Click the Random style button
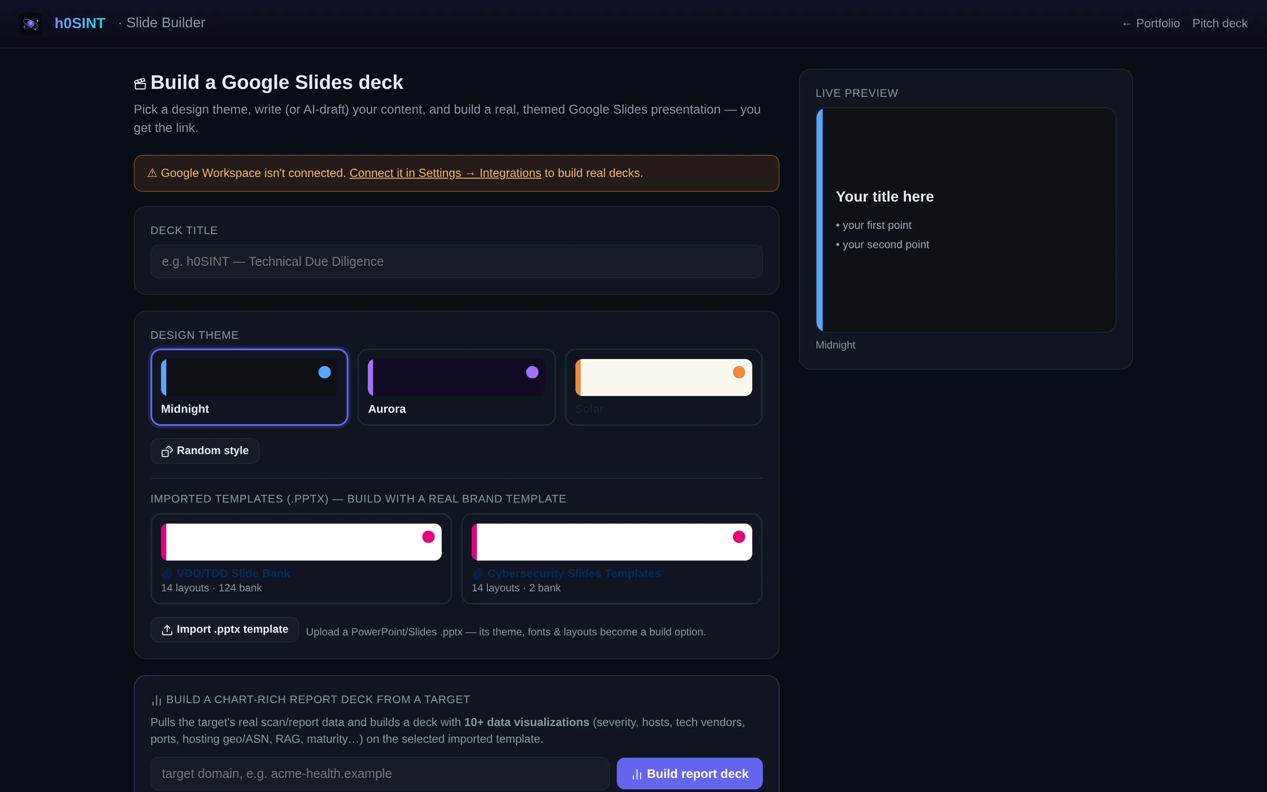The image size is (1267, 792). (205, 451)
